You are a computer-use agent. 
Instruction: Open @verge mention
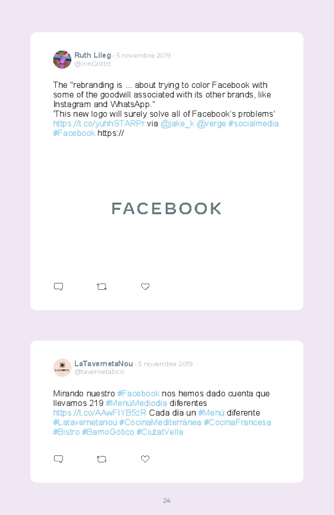click(x=211, y=124)
